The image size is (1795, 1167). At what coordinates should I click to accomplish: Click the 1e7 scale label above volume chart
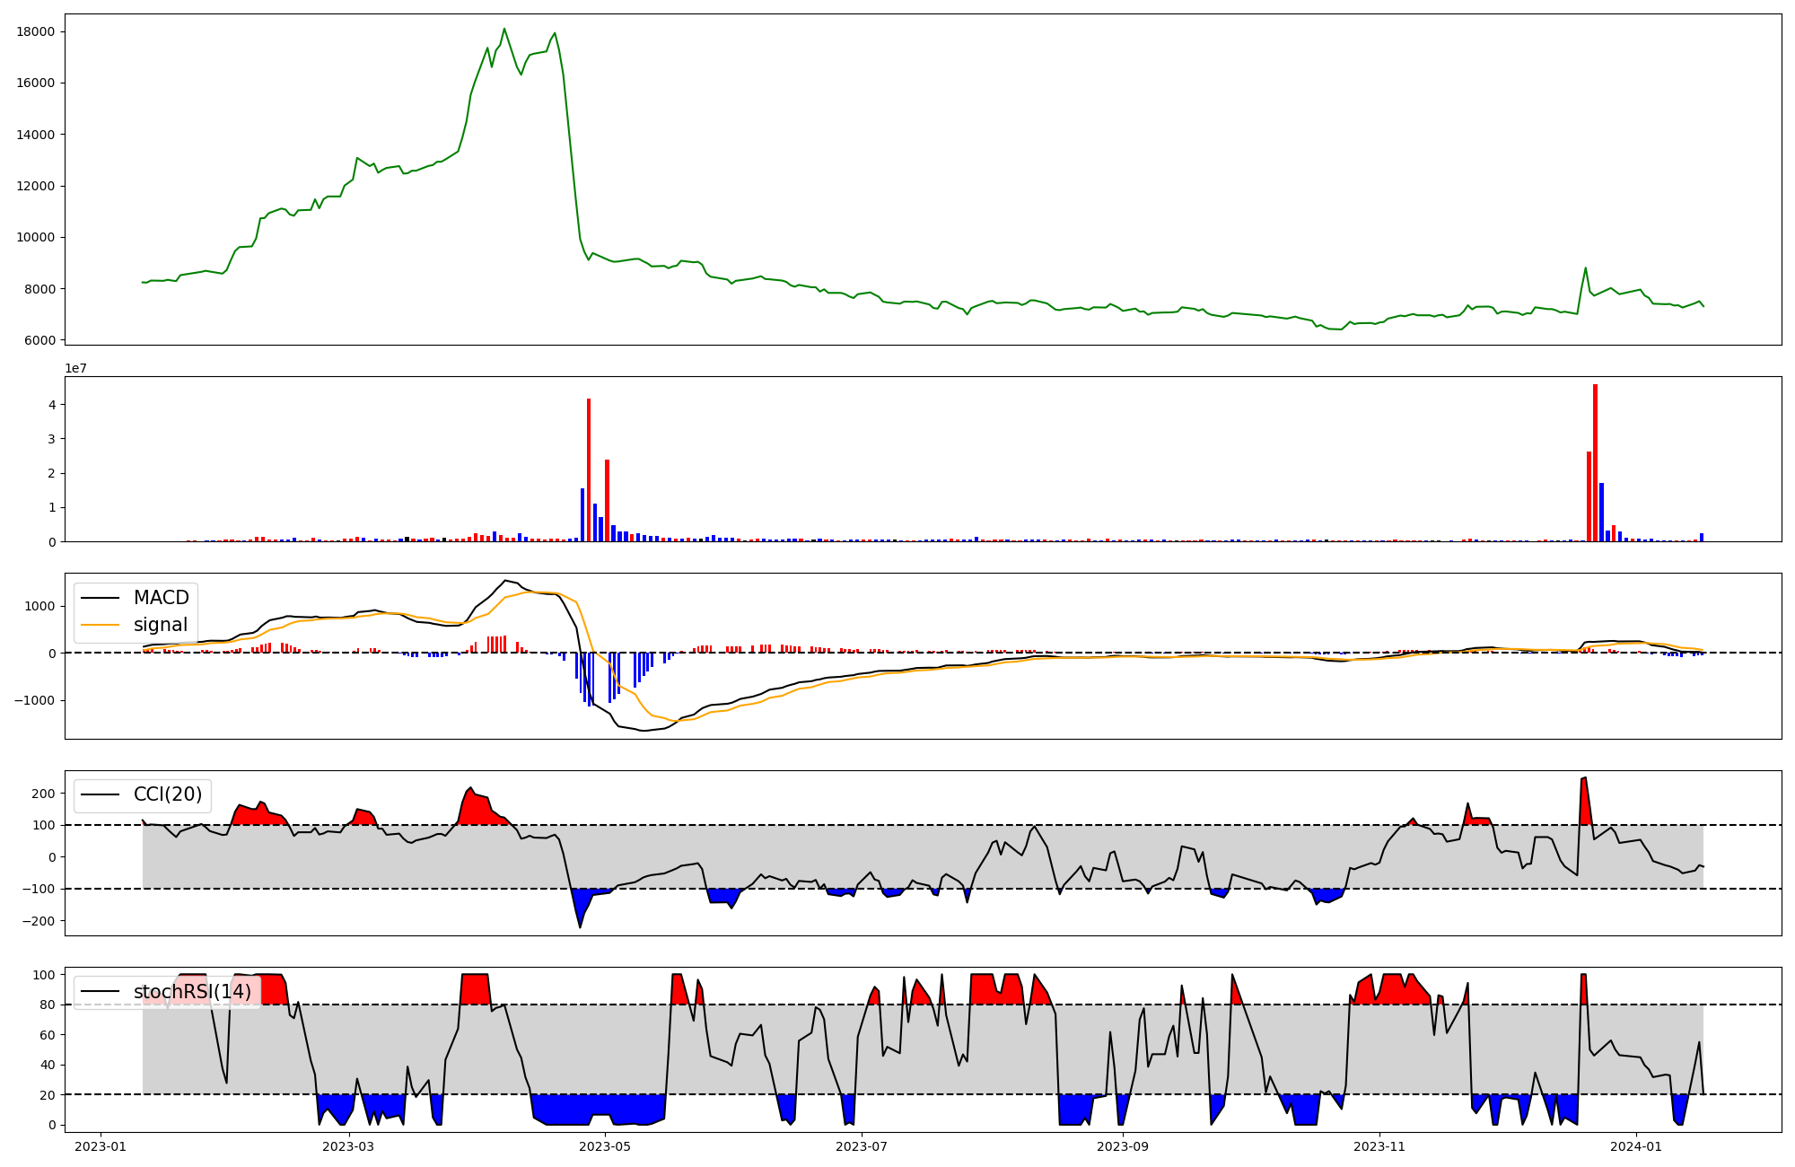pos(75,368)
